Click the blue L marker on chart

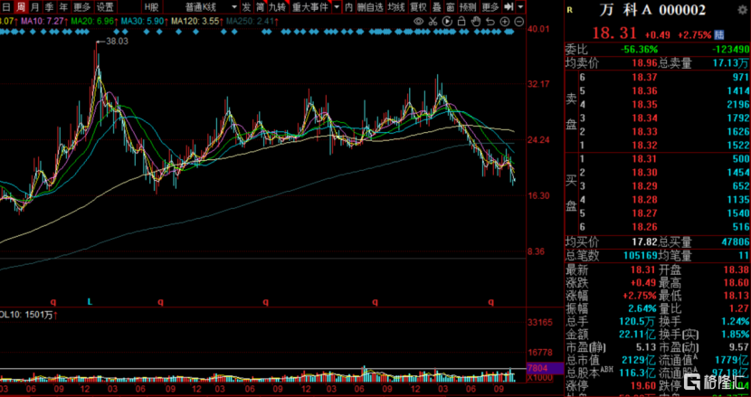(90, 302)
